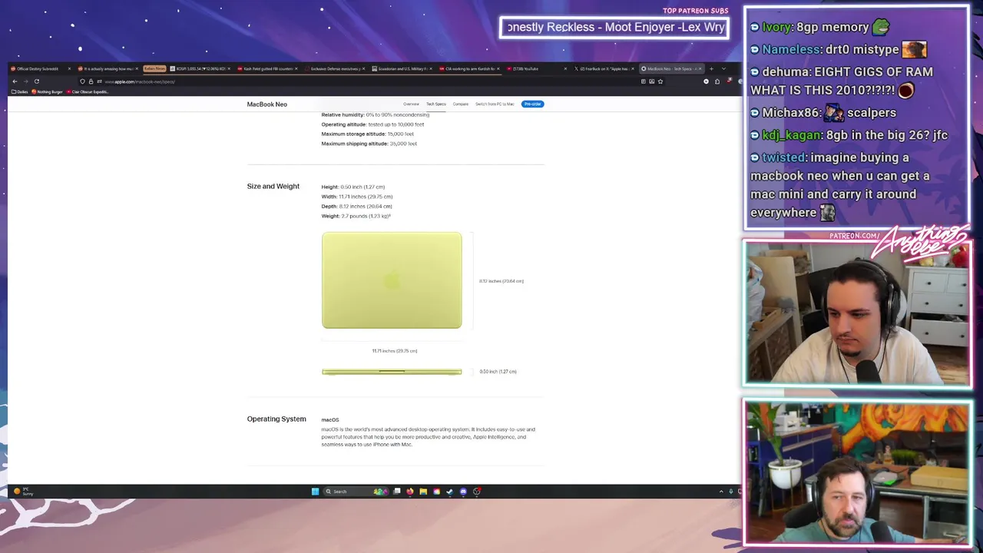Click the 'Weight: 2.7 pounds' text
Screen dimensions: 983x553
[x=356, y=217]
